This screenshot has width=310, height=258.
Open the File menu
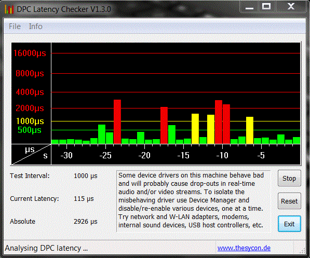tap(15, 26)
